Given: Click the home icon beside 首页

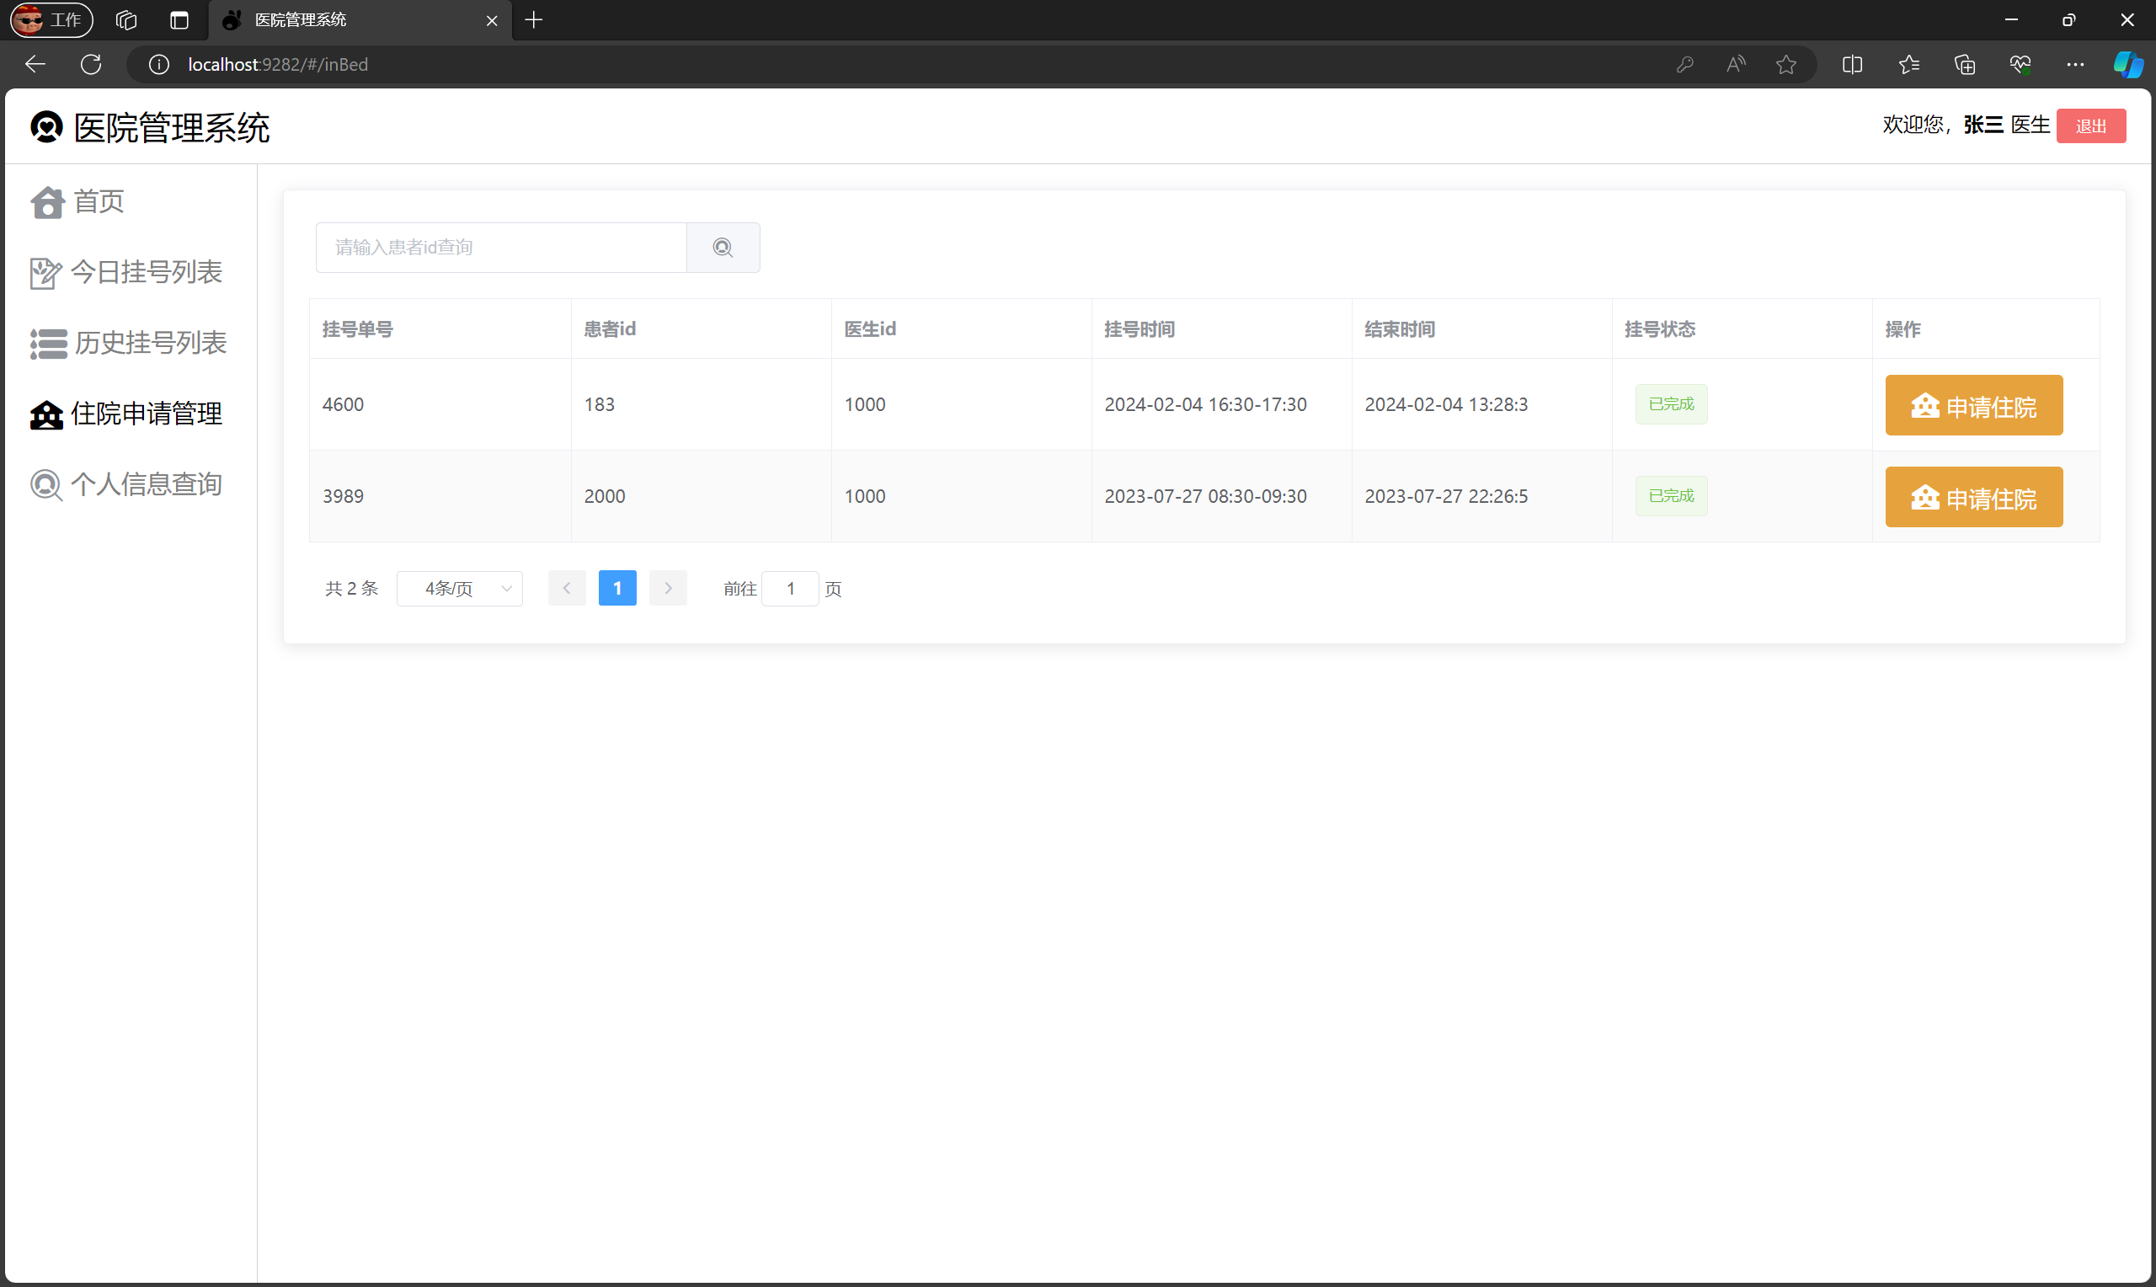Looking at the screenshot, I should click(47, 202).
